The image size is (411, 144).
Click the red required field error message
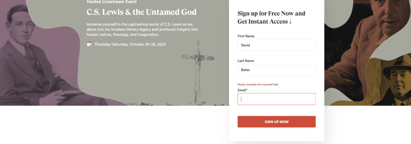click(x=258, y=85)
